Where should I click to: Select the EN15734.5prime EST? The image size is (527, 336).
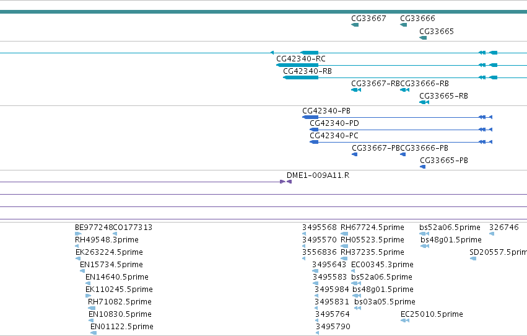point(111,265)
